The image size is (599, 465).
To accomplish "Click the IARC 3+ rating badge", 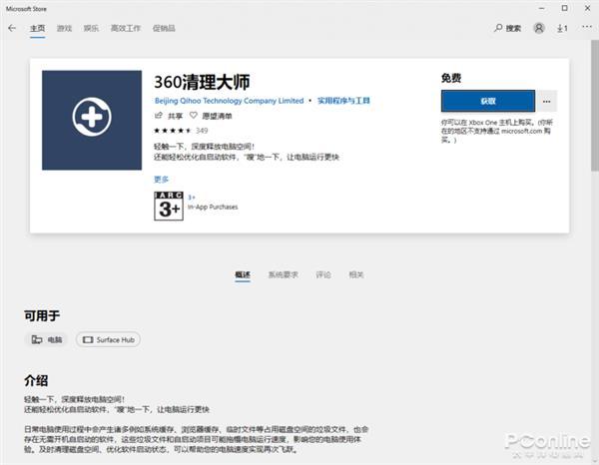I will tap(169, 207).
